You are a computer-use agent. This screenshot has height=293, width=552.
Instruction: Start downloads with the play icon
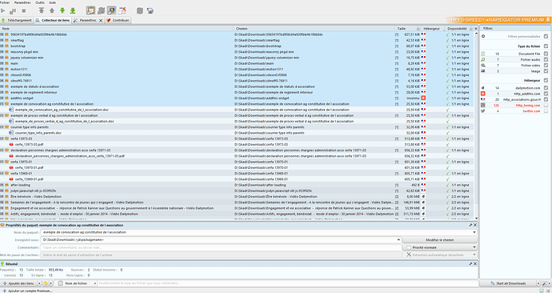click(3, 11)
